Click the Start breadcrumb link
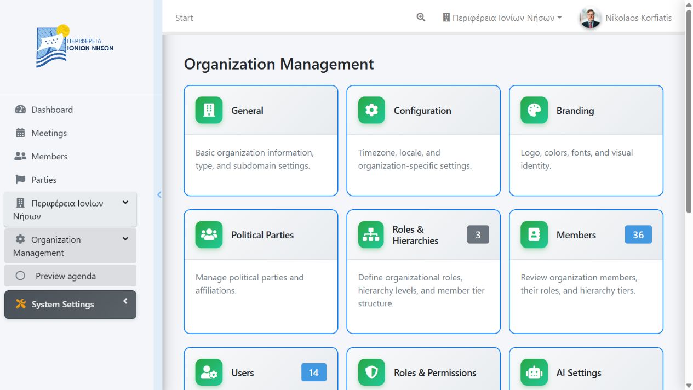 (x=184, y=18)
